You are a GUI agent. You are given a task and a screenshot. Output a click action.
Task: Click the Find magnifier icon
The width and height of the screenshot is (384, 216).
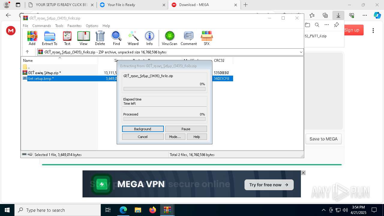pos(116,38)
